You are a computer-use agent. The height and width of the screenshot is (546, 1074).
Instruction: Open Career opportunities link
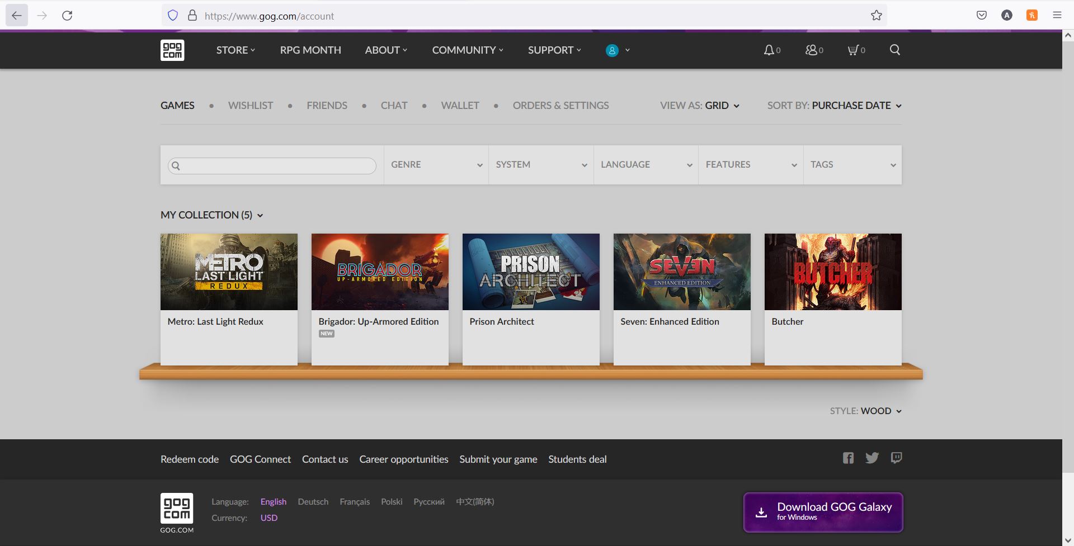coord(404,459)
